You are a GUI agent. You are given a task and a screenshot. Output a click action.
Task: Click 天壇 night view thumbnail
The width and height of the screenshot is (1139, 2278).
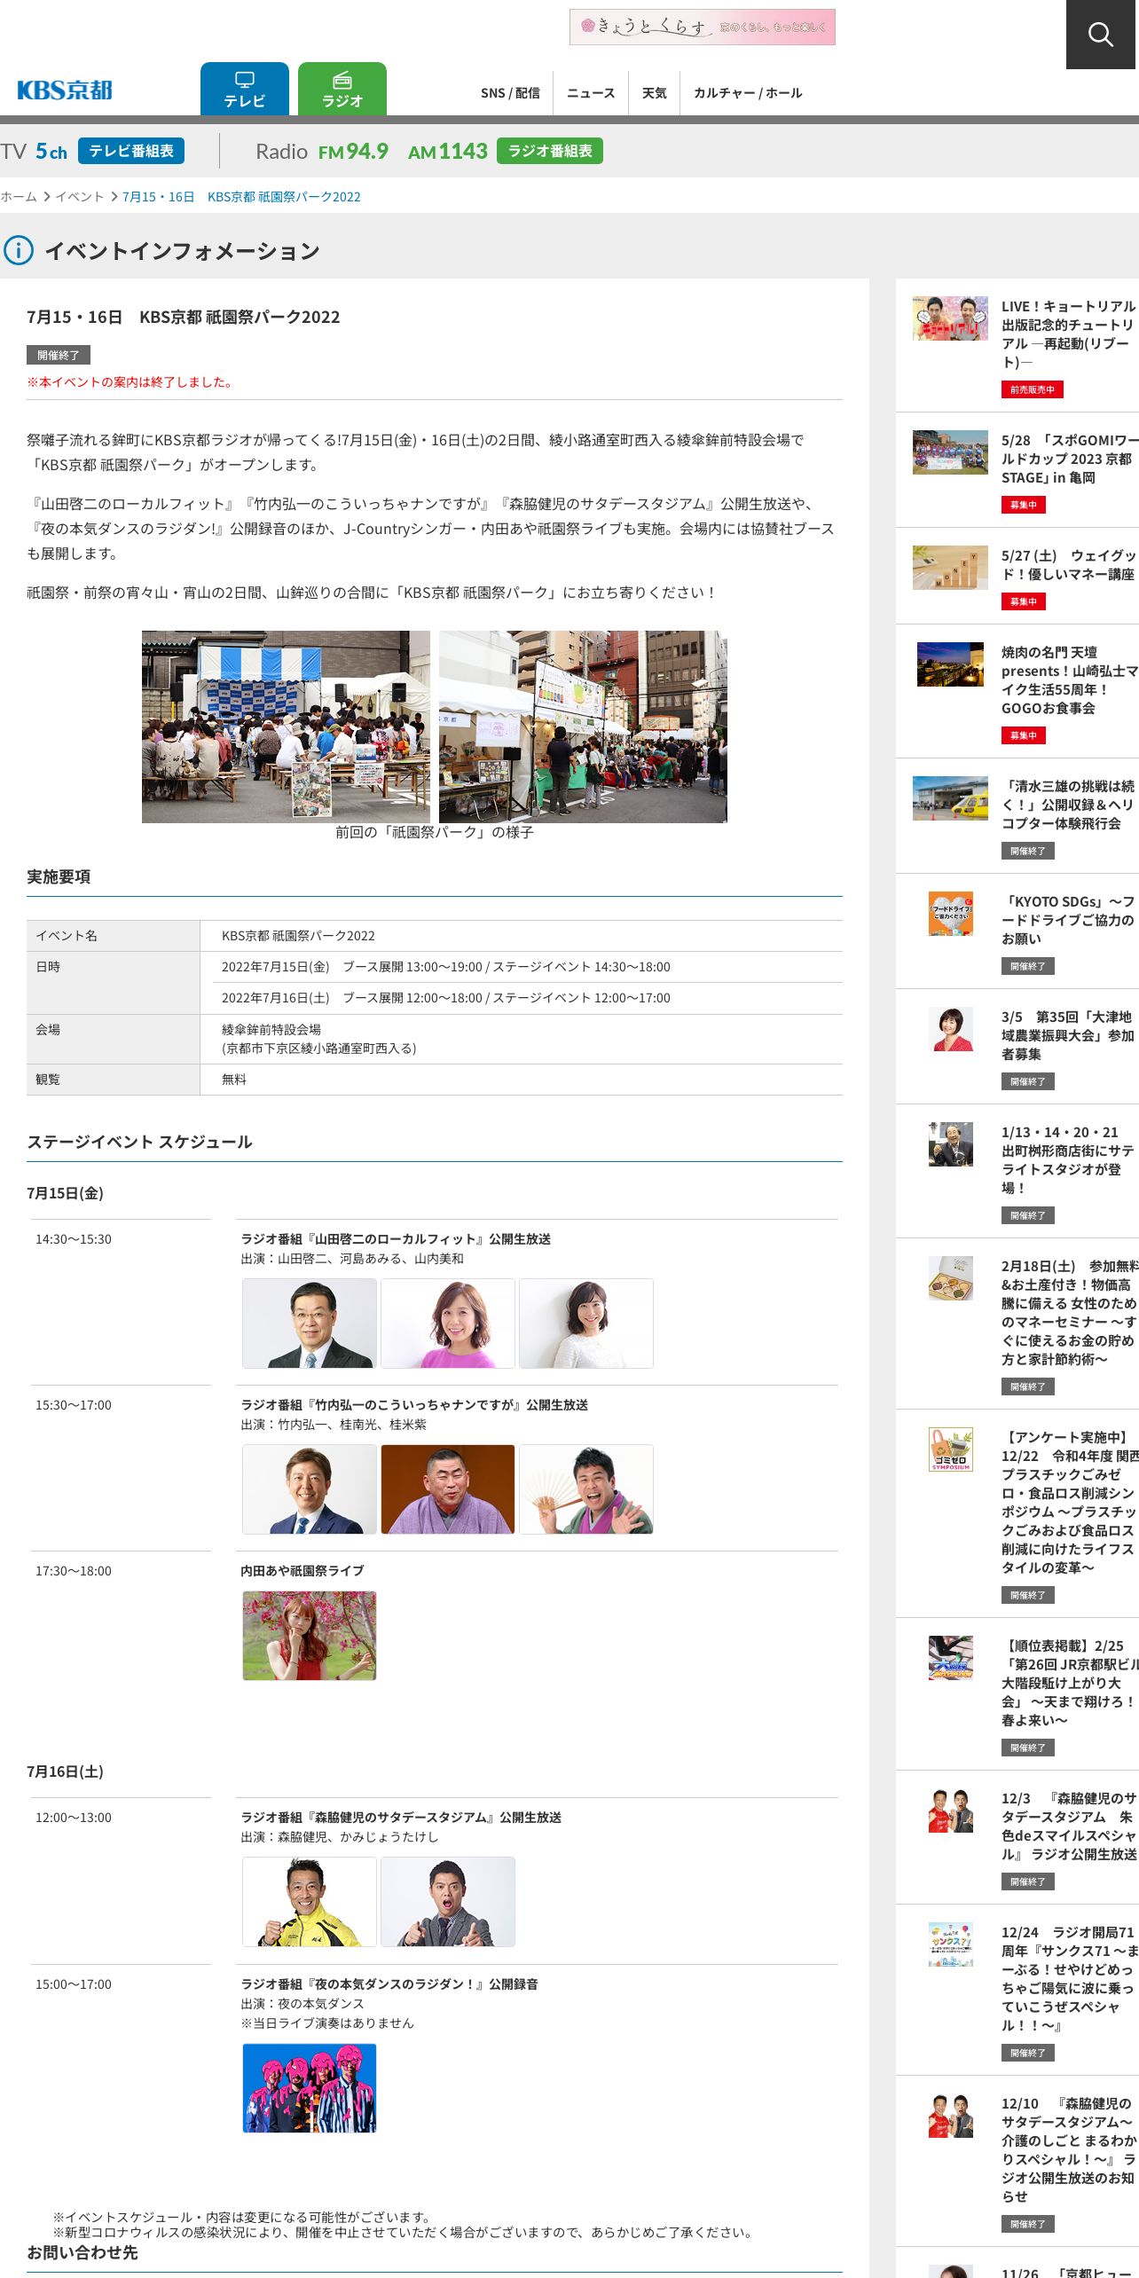pos(950,664)
